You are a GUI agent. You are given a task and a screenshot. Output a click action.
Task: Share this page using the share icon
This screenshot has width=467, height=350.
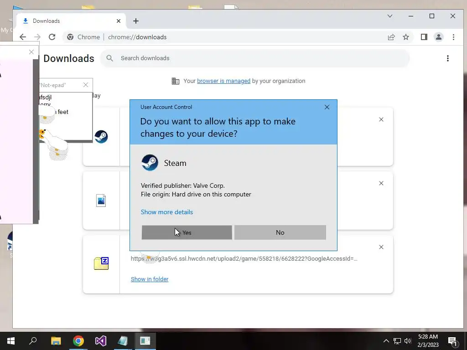(391, 37)
